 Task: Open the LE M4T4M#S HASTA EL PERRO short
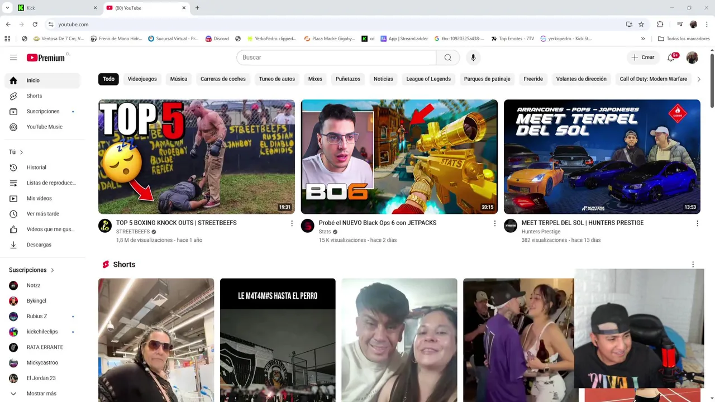click(x=278, y=339)
